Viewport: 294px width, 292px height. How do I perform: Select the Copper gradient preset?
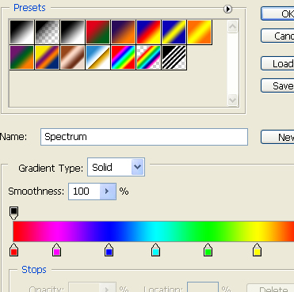(73, 58)
